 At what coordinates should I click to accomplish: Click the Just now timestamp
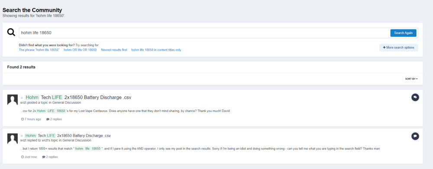click(x=29, y=157)
